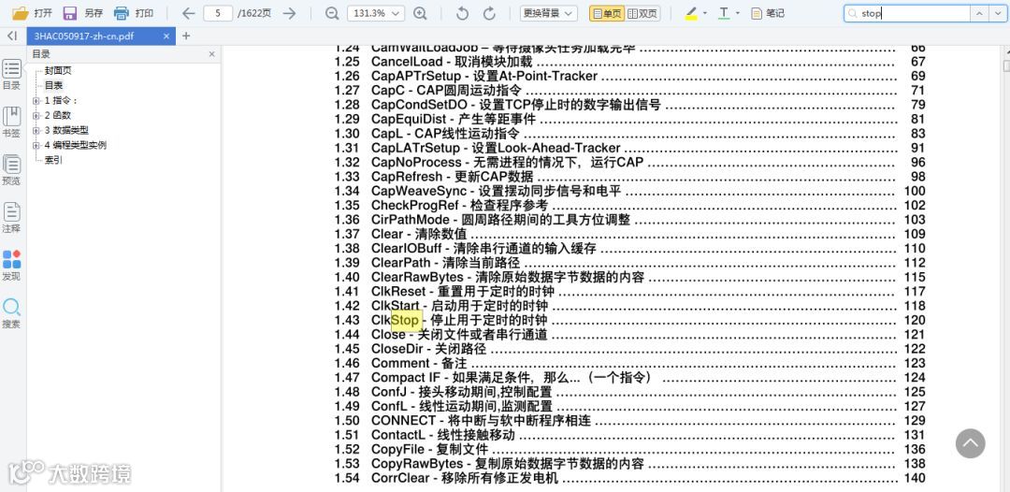
Task: Go to the next page with right arrow
Action: pyautogui.click(x=290, y=13)
